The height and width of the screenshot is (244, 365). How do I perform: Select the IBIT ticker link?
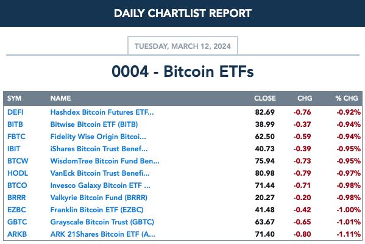click(14, 149)
